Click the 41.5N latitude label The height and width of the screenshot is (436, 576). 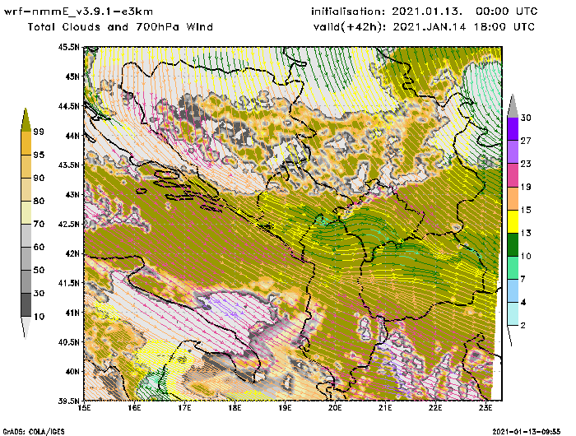(x=68, y=283)
